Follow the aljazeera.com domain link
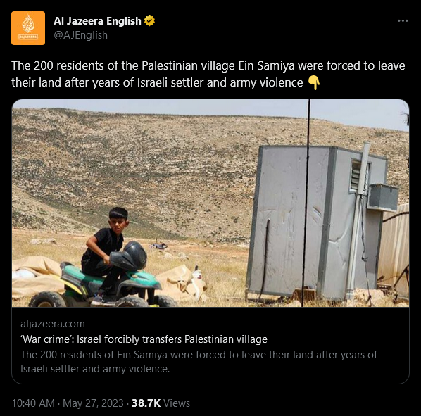Image resolution: width=421 pixels, height=416 pixels. click(x=53, y=324)
